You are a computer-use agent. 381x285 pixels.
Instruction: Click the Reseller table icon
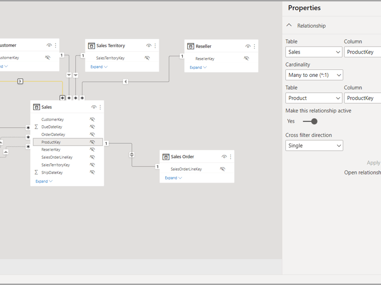coord(190,46)
